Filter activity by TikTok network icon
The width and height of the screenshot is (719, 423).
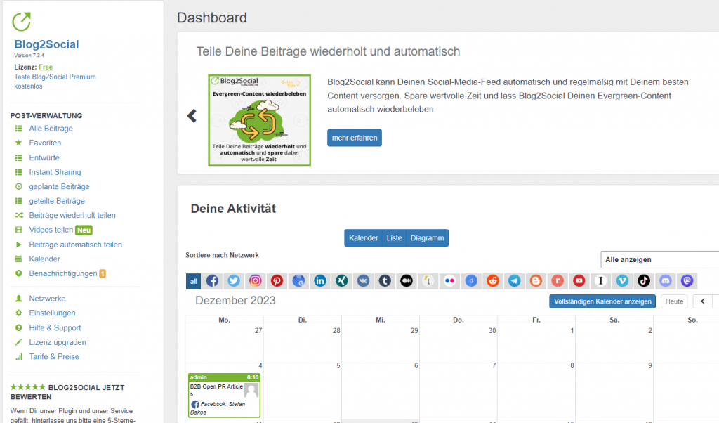click(644, 281)
